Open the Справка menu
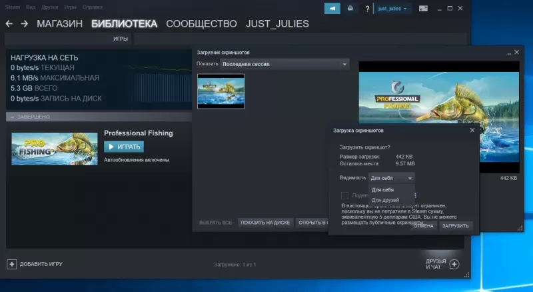Screen dimensions: 533x292 click(93, 7)
